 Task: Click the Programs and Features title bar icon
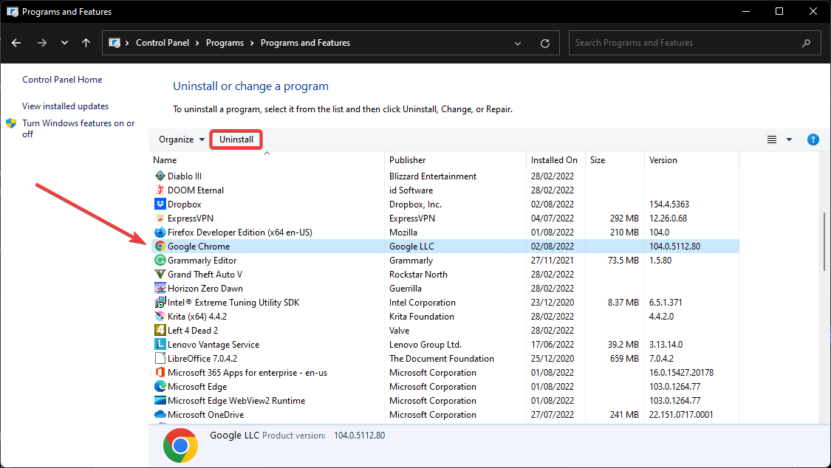tap(13, 11)
